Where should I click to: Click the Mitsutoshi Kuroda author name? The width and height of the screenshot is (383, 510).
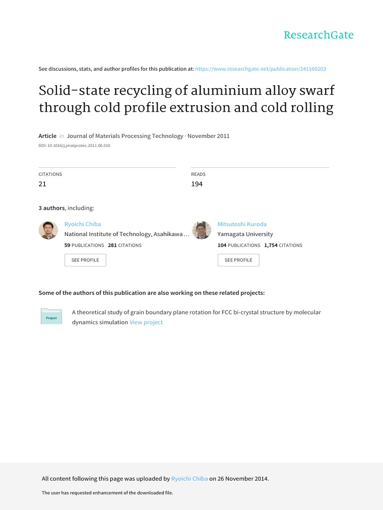pyautogui.click(x=242, y=224)
